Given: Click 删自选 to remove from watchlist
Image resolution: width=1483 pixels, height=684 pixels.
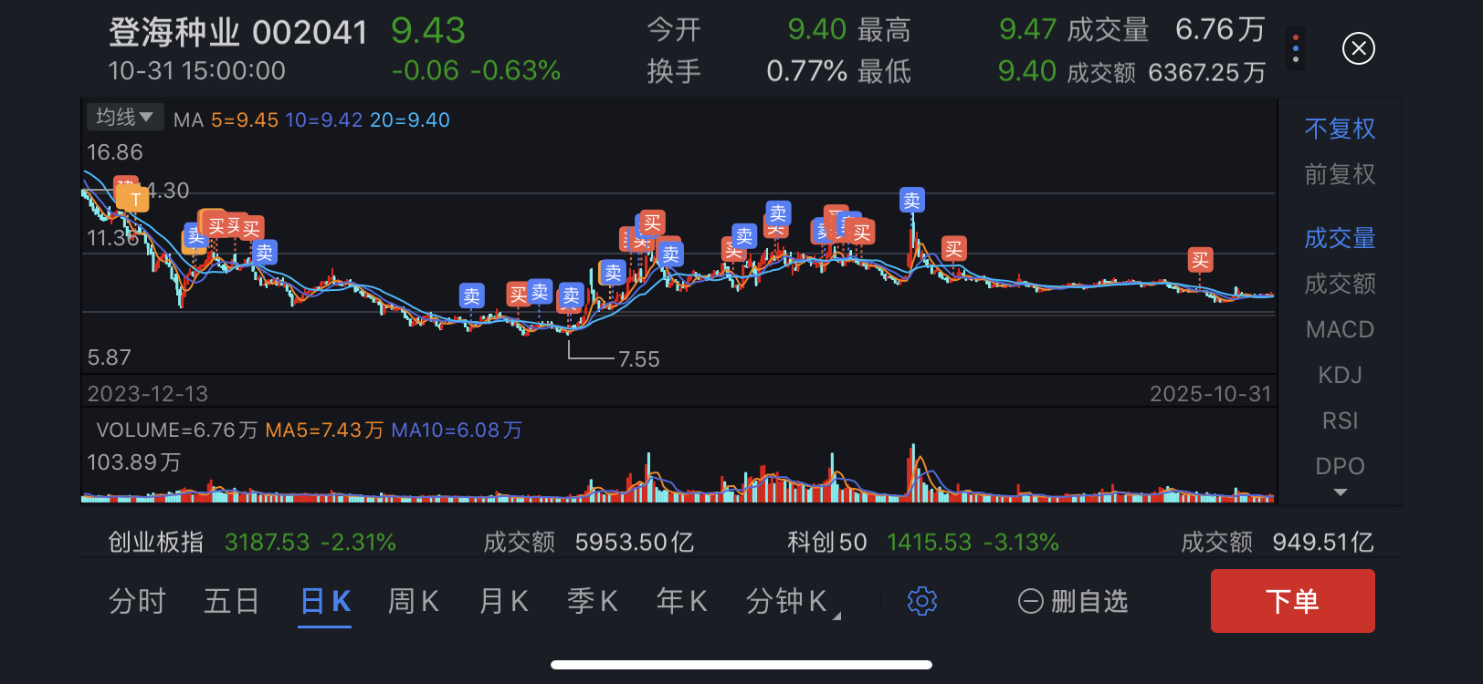Looking at the screenshot, I should pyautogui.click(x=1089, y=602).
